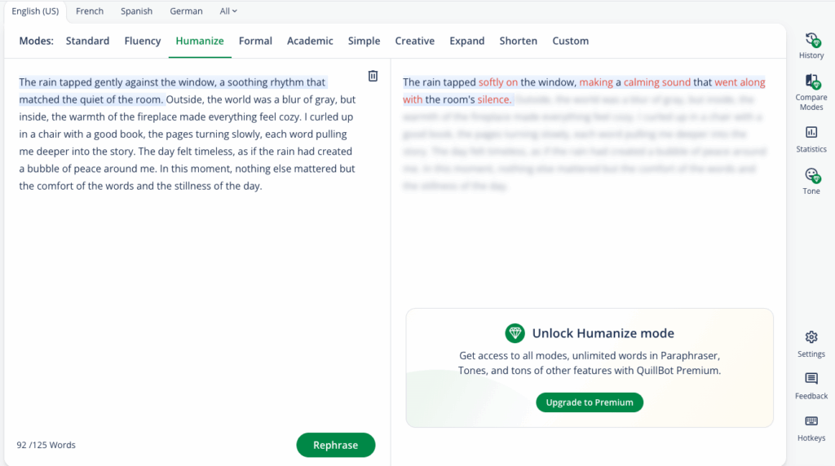The height and width of the screenshot is (466, 835).
Task: Open the Compare Modes icon
Action: (x=811, y=81)
